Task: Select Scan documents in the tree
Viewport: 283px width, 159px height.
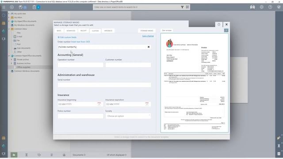Action: (x=23, y=48)
